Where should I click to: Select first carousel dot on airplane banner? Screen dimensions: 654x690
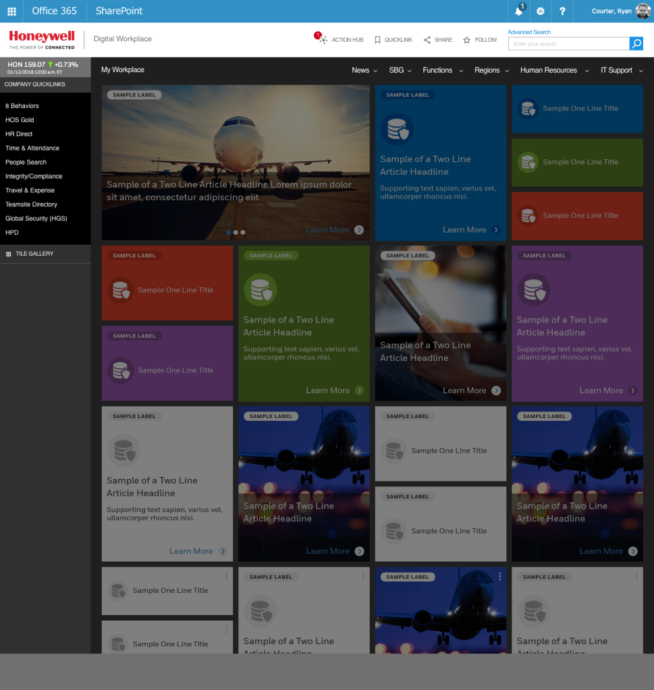coord(228,232)
